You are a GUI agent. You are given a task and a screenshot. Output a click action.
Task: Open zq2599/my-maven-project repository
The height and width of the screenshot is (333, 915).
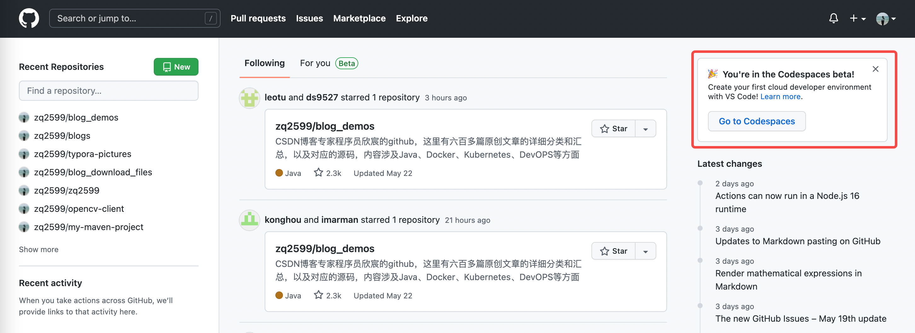[89, 227]
